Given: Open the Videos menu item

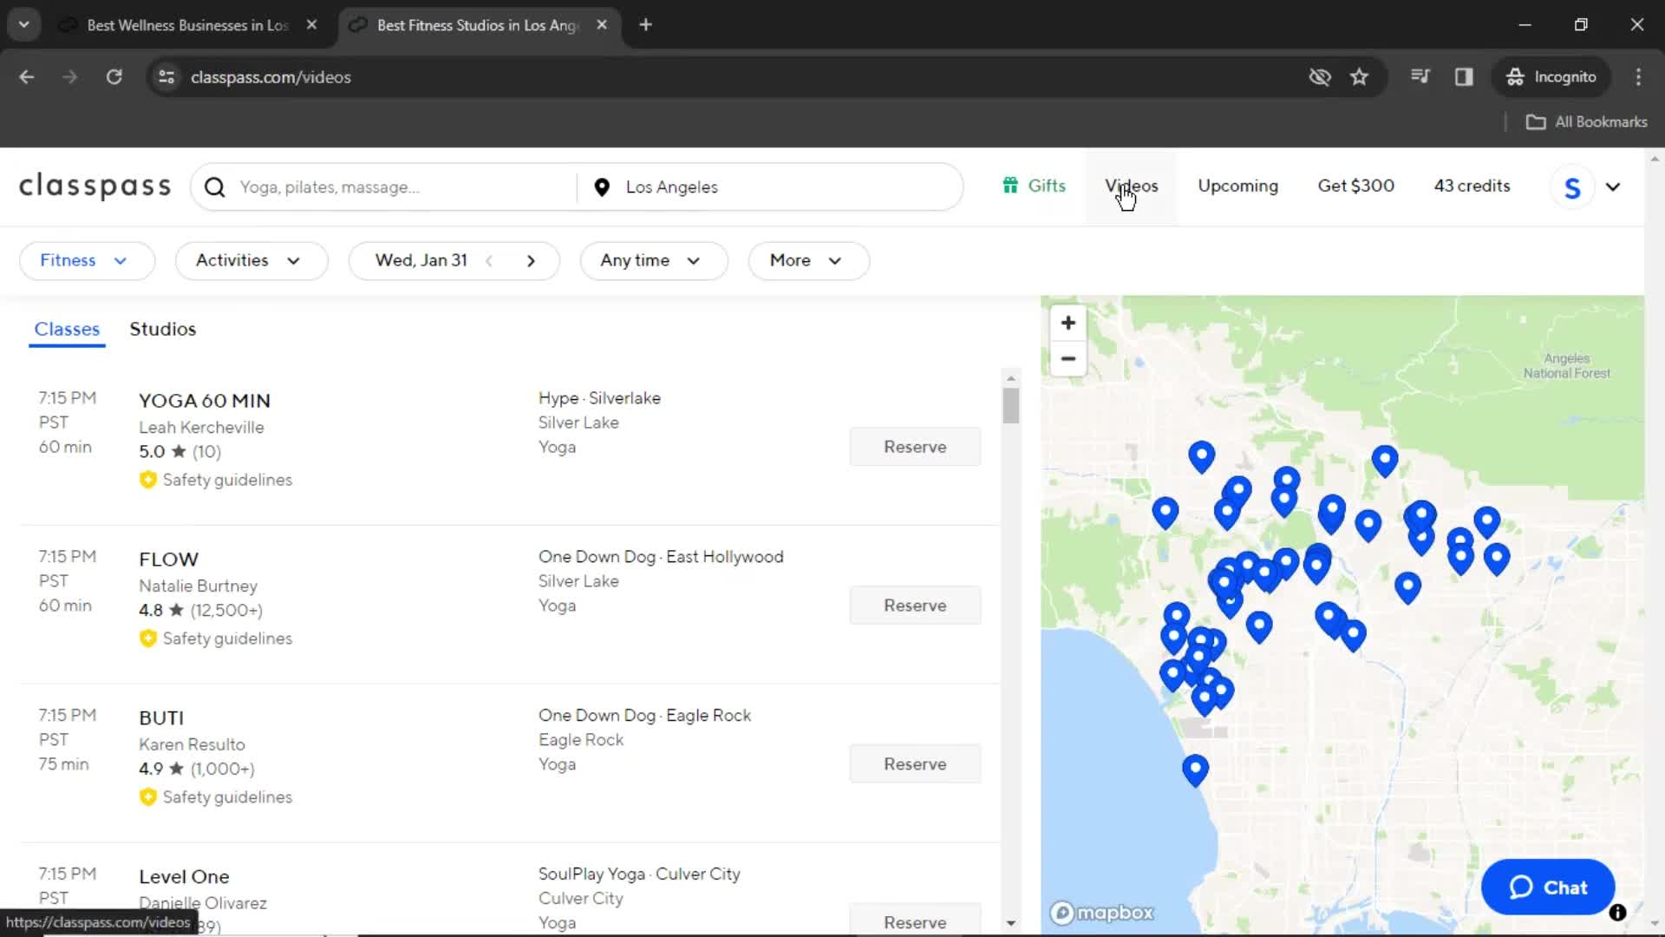Looking at the screenshot, I should 1131,187.
